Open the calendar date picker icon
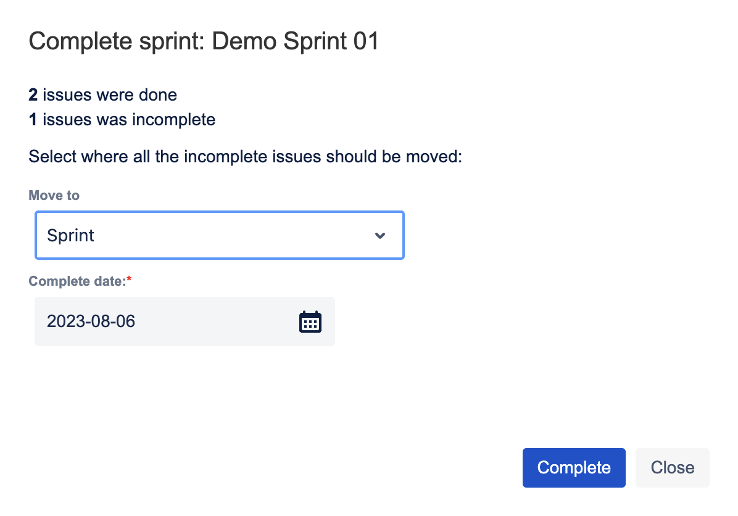 [x=310, y=322]
